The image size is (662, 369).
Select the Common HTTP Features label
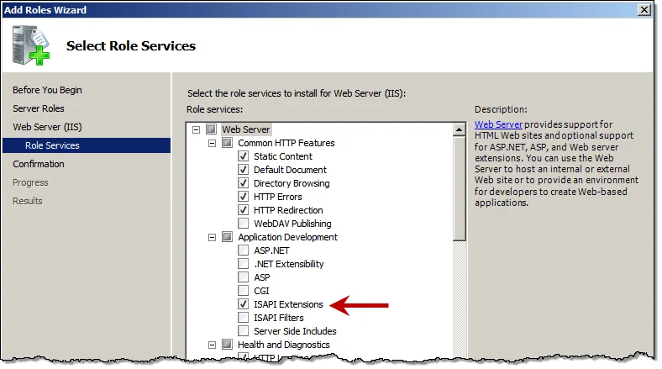tap(286, 143)
